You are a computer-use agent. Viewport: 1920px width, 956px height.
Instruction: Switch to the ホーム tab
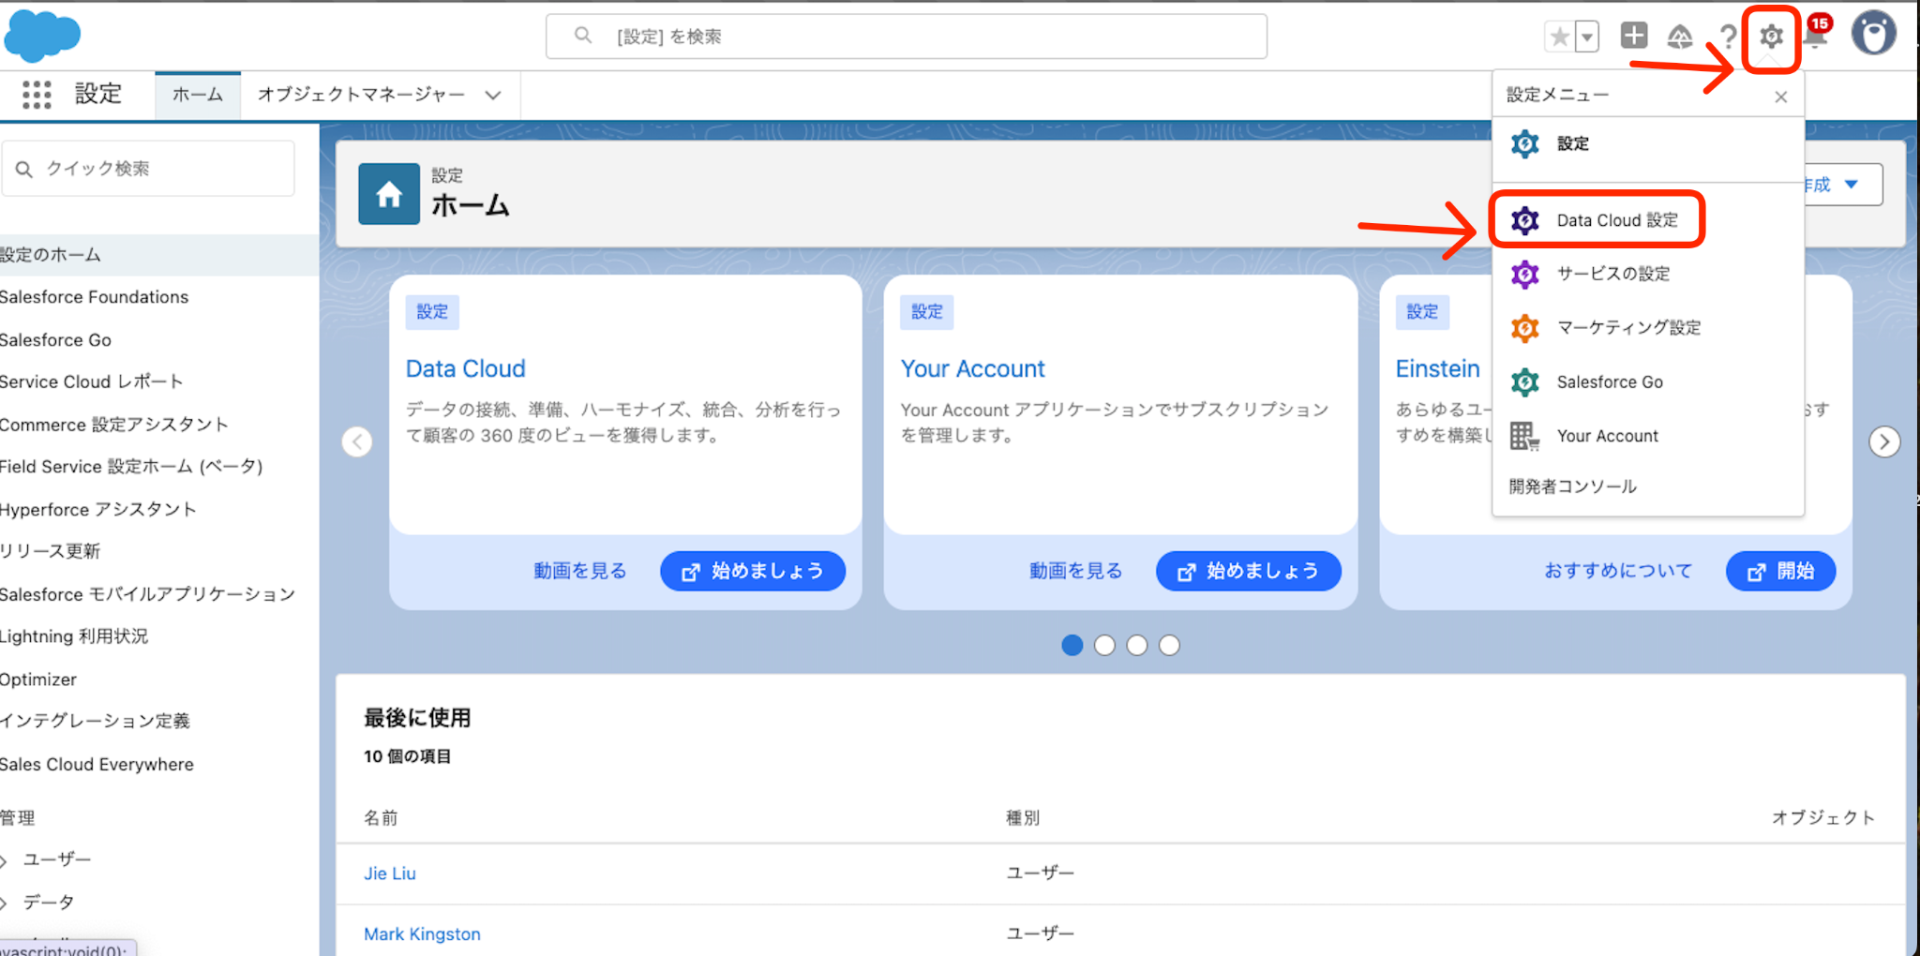(197, 95)
